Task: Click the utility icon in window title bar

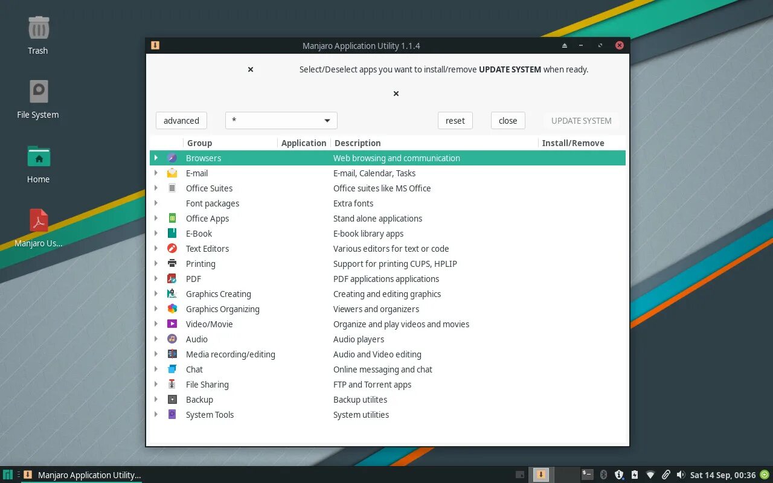Action: 155,45
